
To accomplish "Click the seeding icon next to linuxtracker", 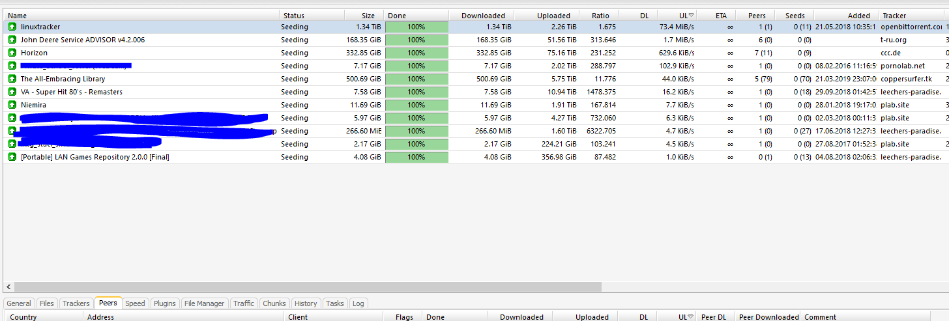I will point(12,27).
